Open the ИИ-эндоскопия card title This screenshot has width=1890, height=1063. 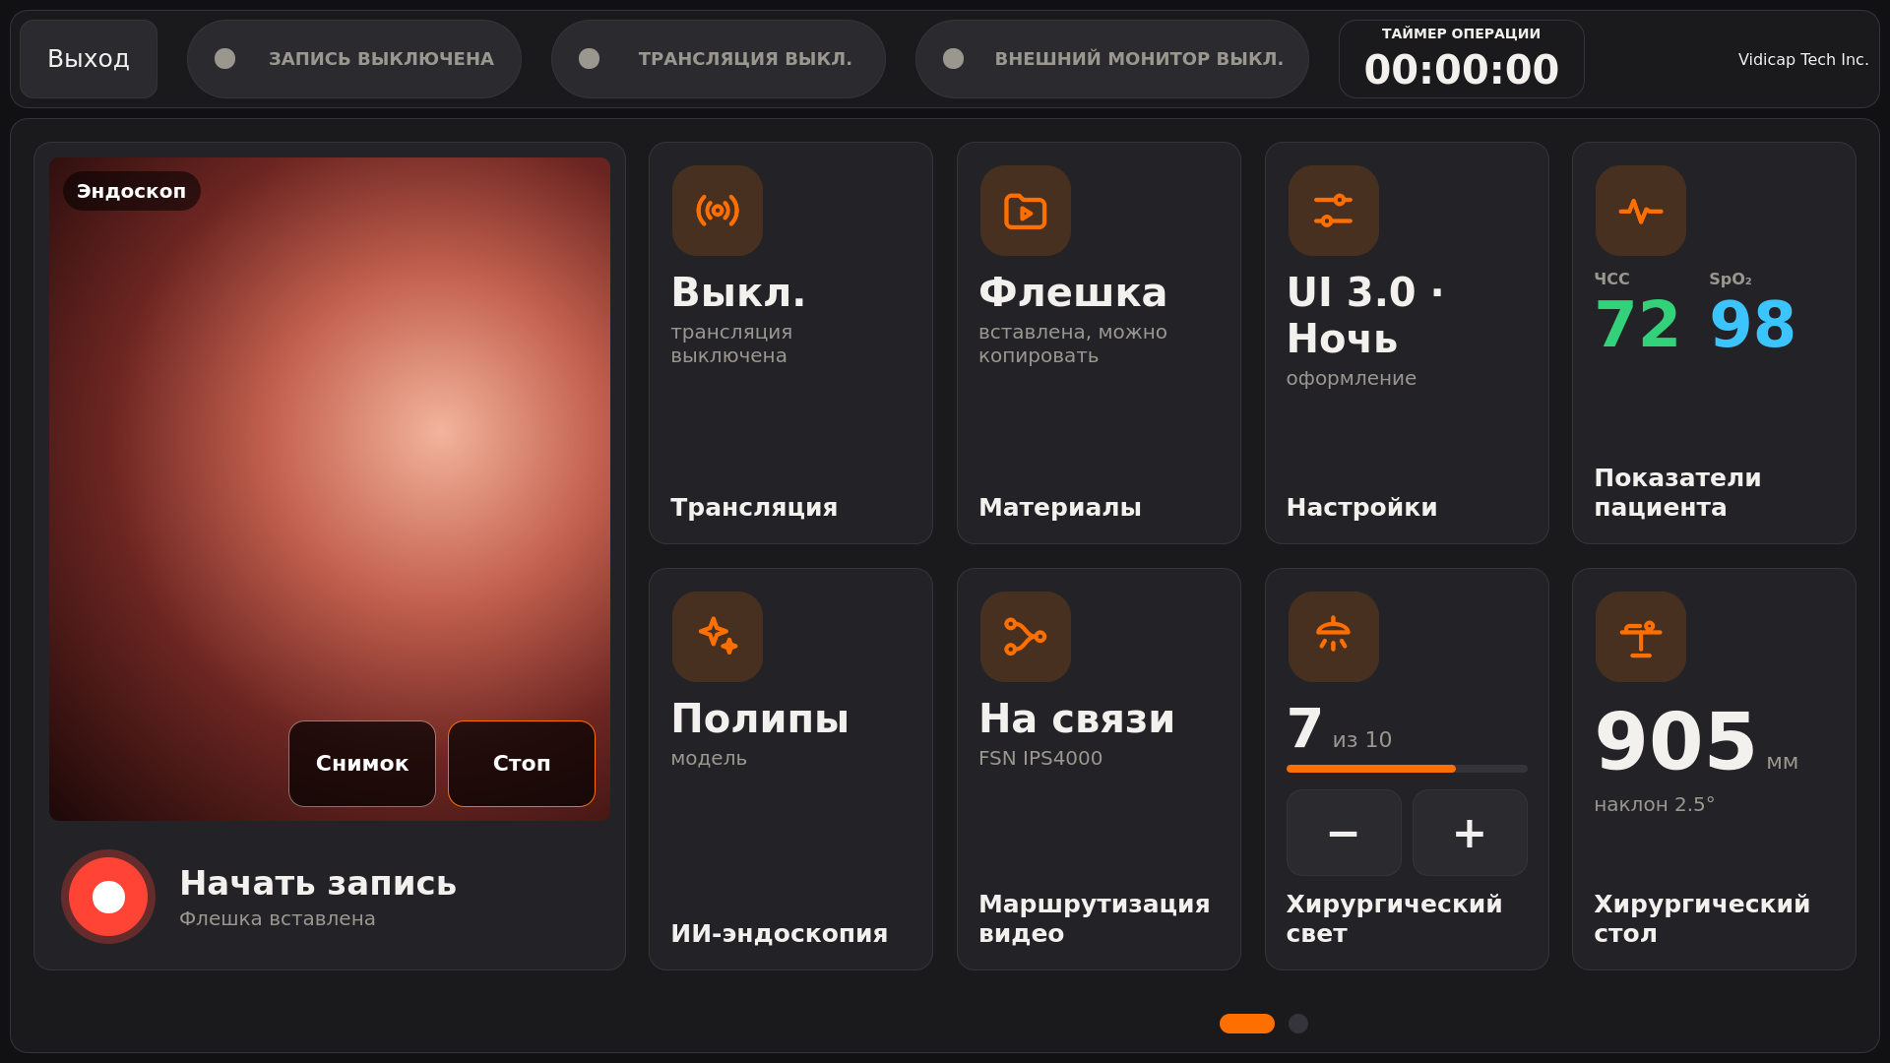(x=780, y=934)
